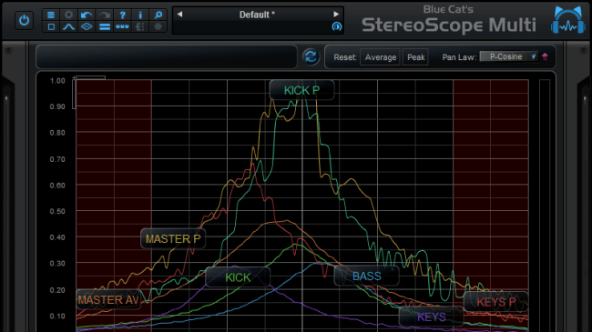The image size is (592, 332).
Task: Click the Reset label text
Action: (x=345, y=57)
